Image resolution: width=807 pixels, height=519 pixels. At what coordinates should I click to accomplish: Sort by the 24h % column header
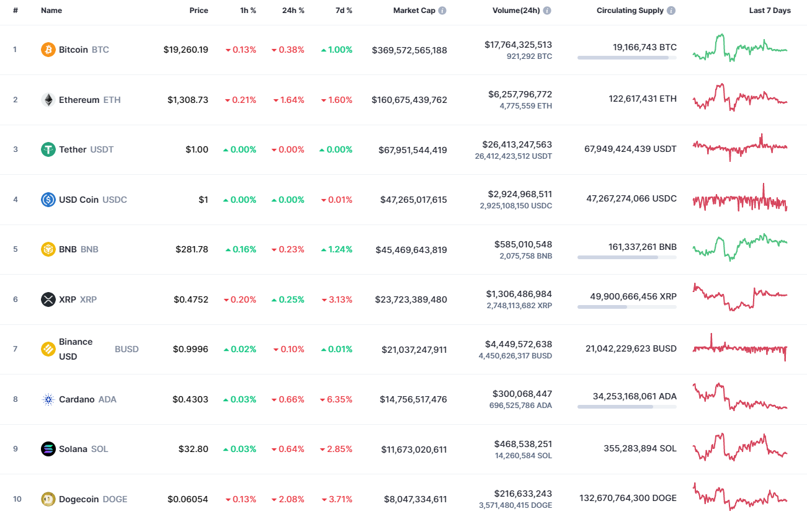tap(292, 10)
